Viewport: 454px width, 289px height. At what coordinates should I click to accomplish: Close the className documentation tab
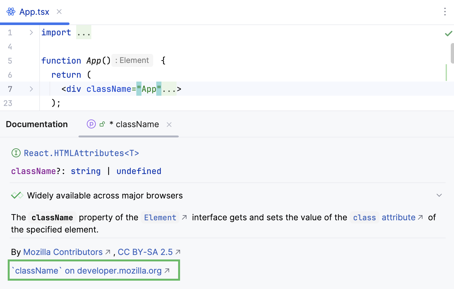tap(169, 125)
